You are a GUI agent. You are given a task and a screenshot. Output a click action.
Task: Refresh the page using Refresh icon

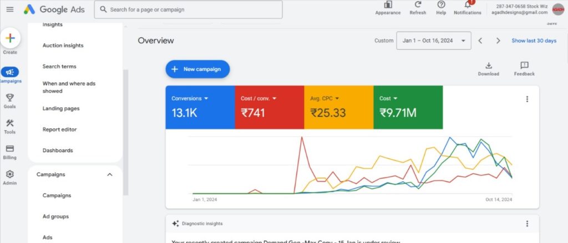point(418,4)
